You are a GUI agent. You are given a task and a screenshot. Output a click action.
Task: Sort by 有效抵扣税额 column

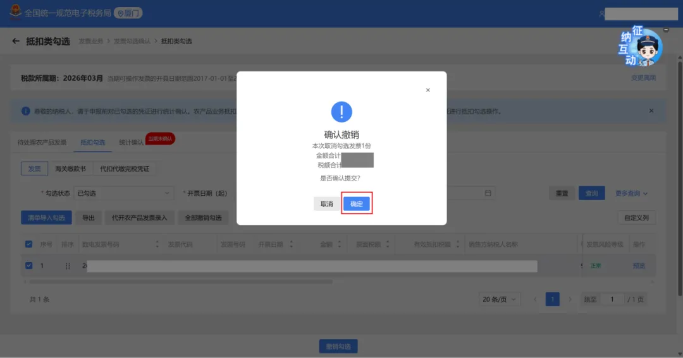pos(457,244)
